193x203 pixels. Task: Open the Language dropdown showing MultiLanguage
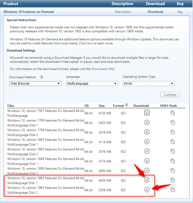[x=92, y=84]
